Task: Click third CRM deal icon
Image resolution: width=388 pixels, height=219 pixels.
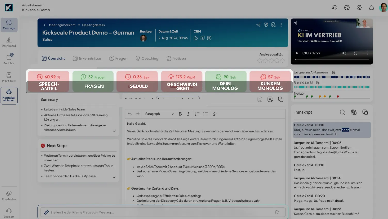Action: tap(209, 38)
